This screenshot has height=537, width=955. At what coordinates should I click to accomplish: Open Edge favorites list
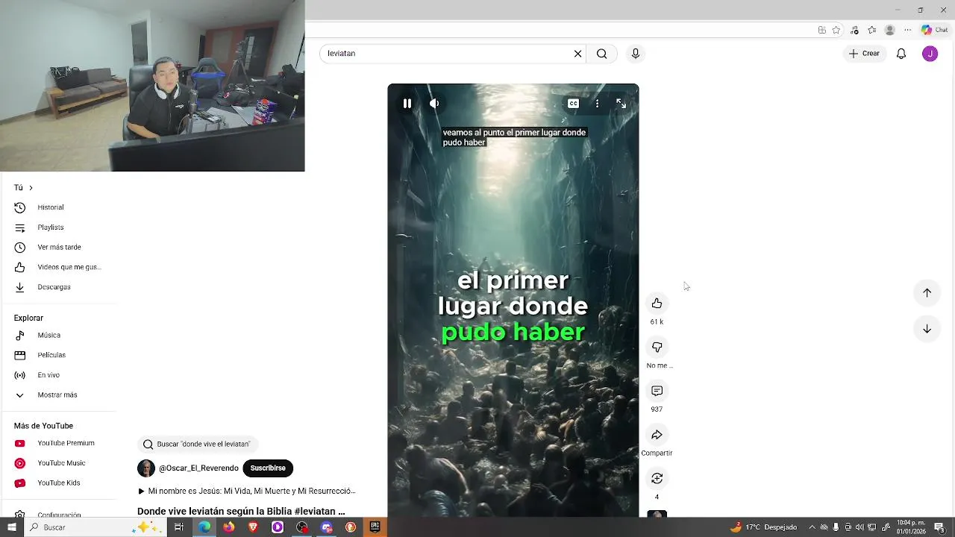click(871, 30)
